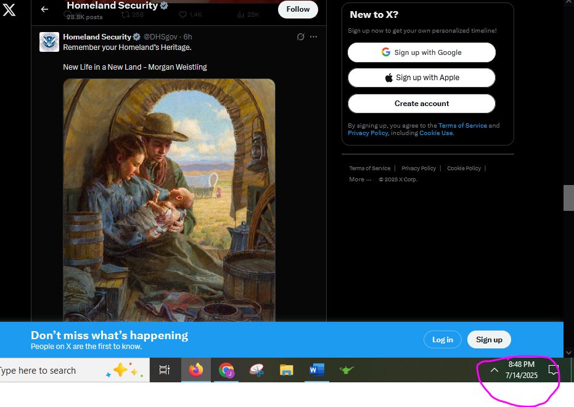
Task: Click the Windows taskbar search box
Action: tap(75, 371)
